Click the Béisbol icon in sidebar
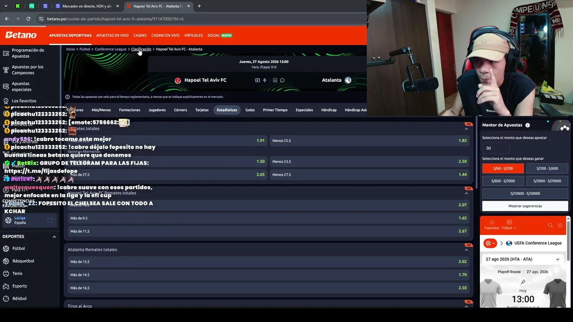The height and width of the screenshot is (322, 573). coord(6,299)
